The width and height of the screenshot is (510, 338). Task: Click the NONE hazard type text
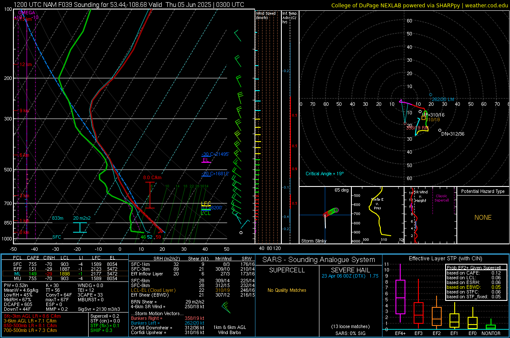coord(483,218)
